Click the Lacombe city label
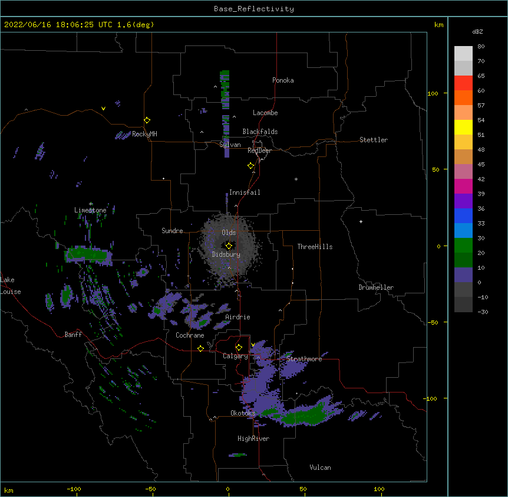Image resolution: width=508 pixels, height=497 pixels. 265,113
